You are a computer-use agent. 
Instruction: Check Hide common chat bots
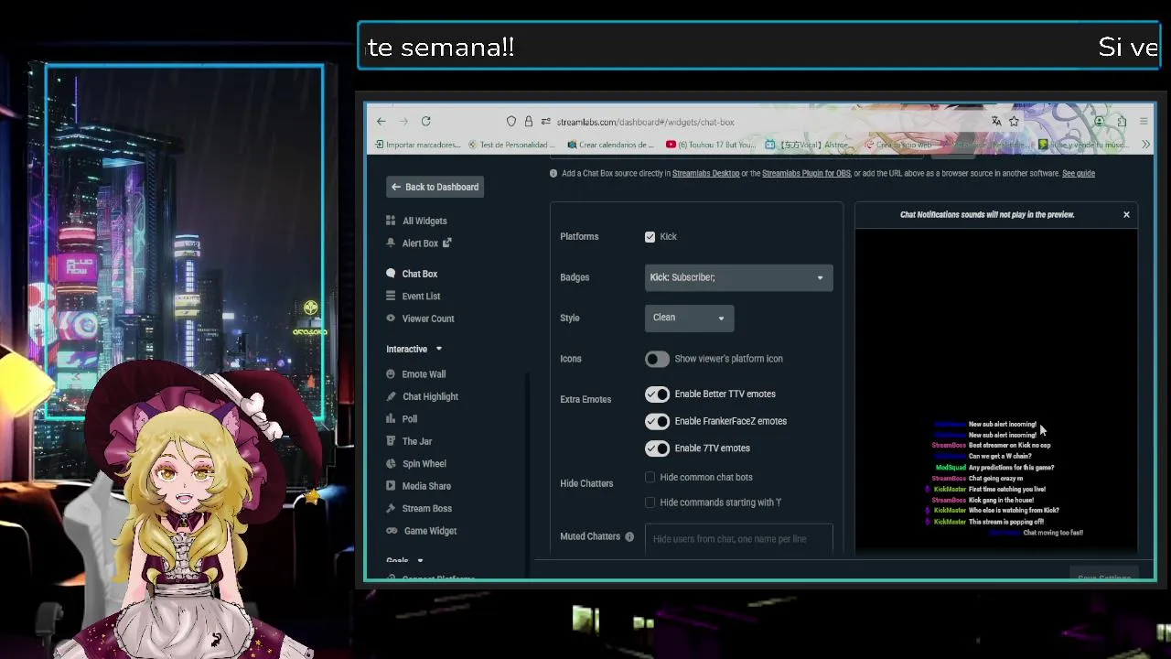pyautogui.click(x=650, y=477)
